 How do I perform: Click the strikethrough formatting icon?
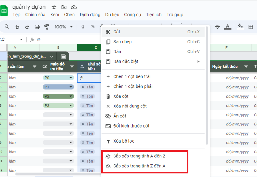(x=217, y=26)
